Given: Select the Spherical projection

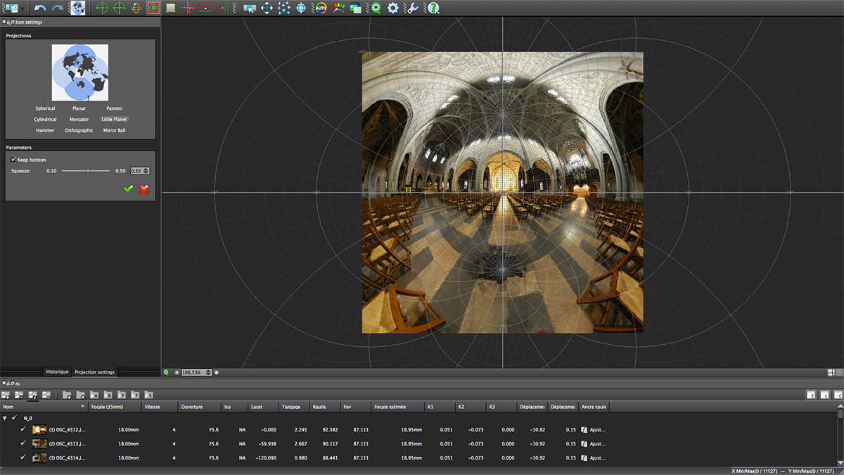Looking at the screenshot, I should point(45,108).
